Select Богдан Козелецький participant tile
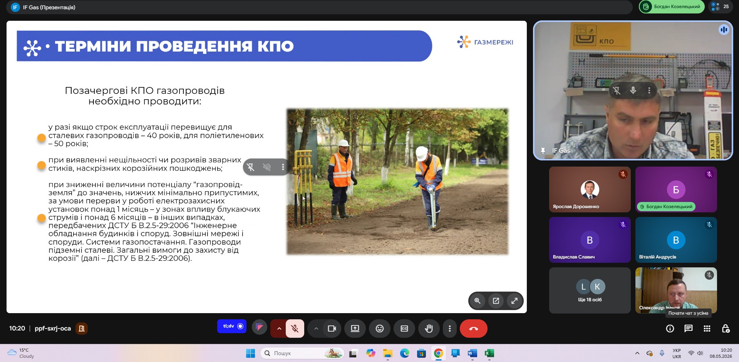Viewport: 739px width, 362px height. coord(676,189)
